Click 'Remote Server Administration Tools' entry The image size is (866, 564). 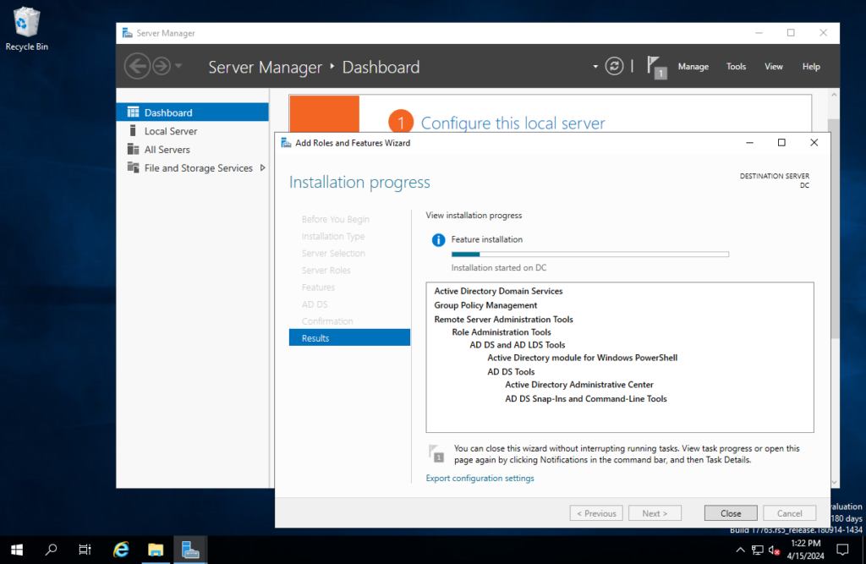click(504, 320)
